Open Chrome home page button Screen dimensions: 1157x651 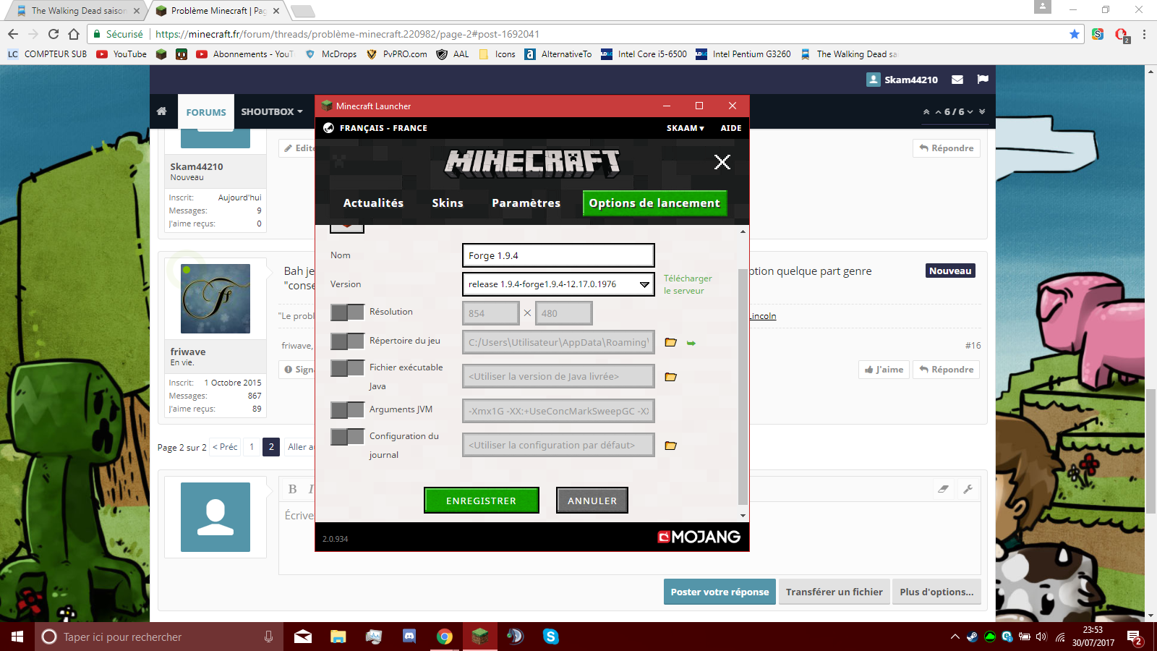[74, 34]
